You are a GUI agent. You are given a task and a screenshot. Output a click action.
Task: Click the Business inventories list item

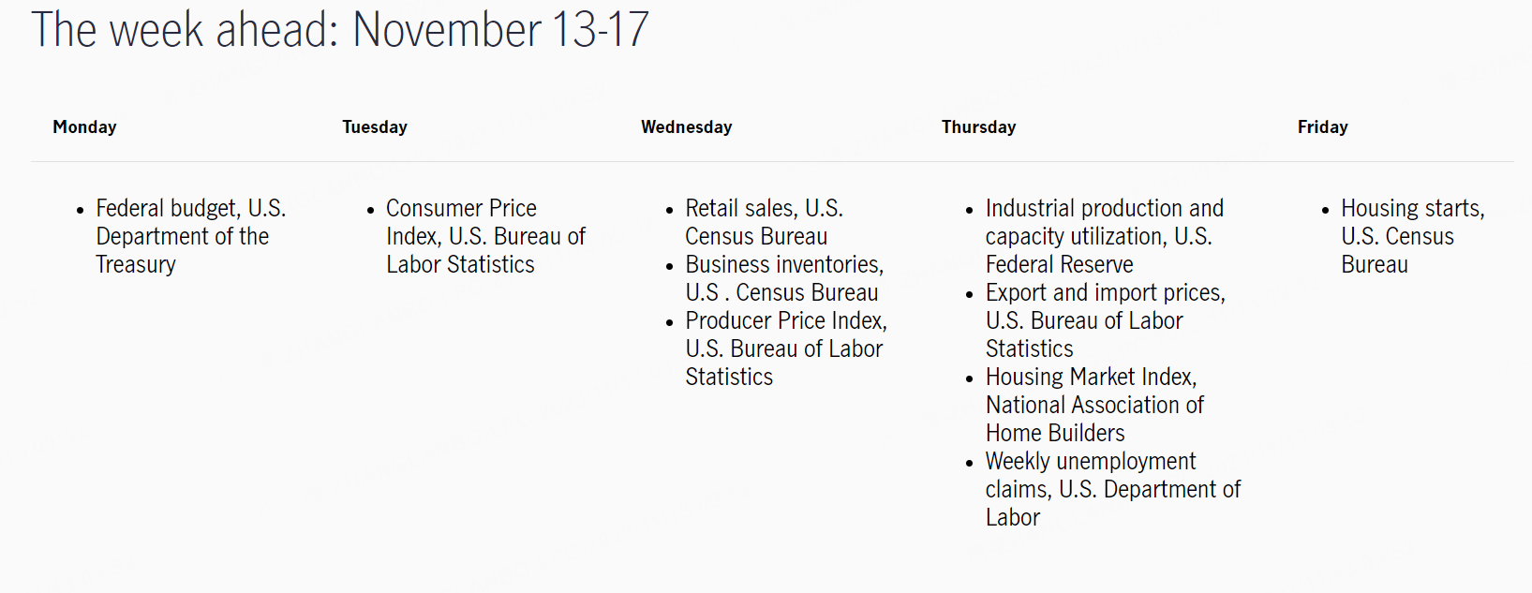click(x=783, y=278)
